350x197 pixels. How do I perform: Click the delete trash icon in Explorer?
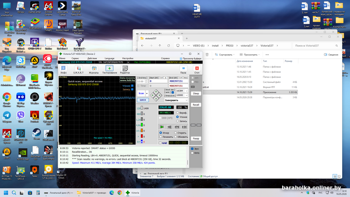pos(207,54)
